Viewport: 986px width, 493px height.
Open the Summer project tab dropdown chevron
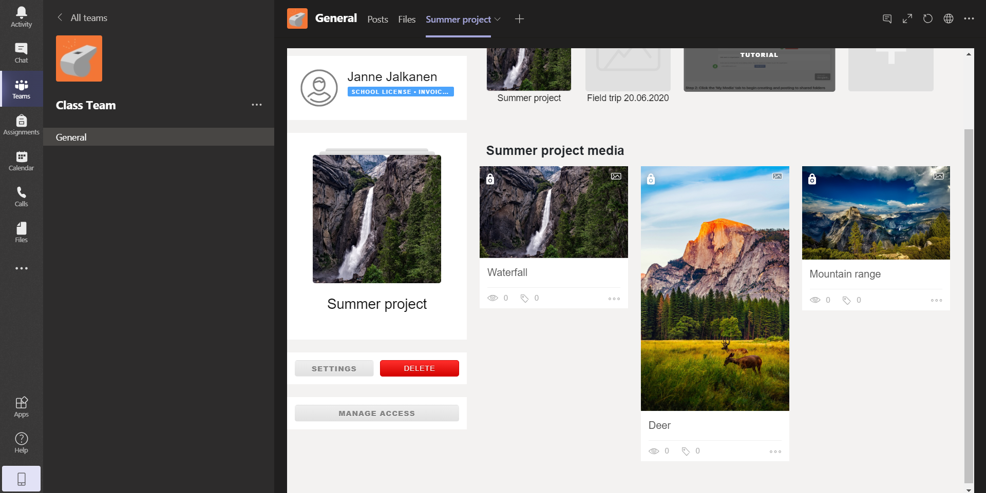tap(498, 19)
